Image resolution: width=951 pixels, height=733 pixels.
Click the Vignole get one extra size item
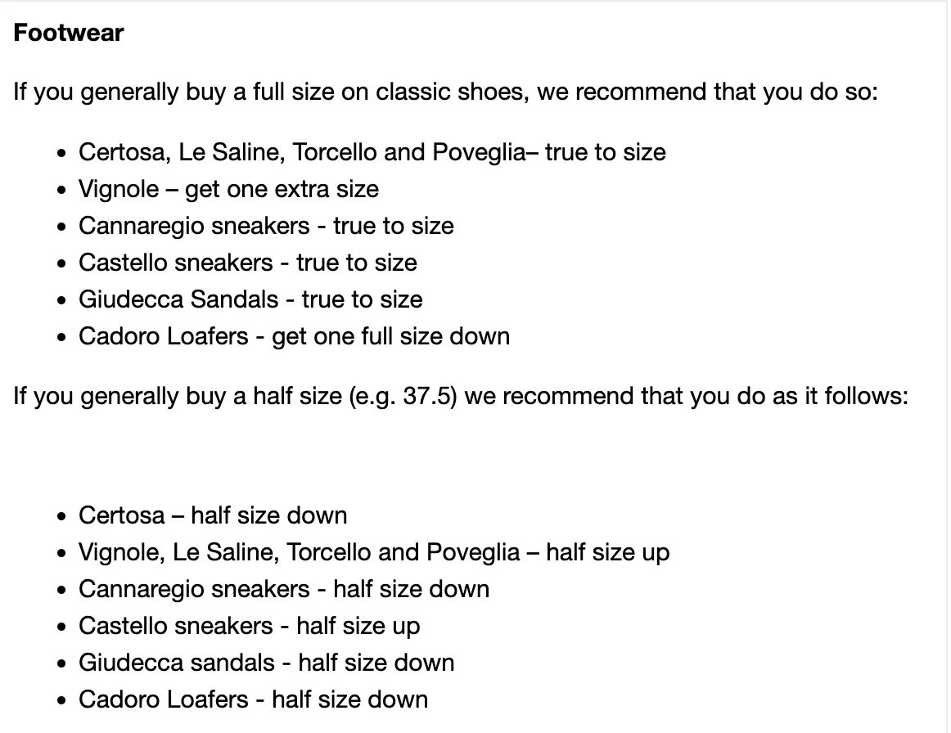(228, 189)
